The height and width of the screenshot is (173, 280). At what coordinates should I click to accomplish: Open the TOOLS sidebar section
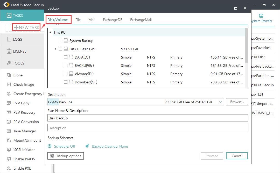(22, 63)
